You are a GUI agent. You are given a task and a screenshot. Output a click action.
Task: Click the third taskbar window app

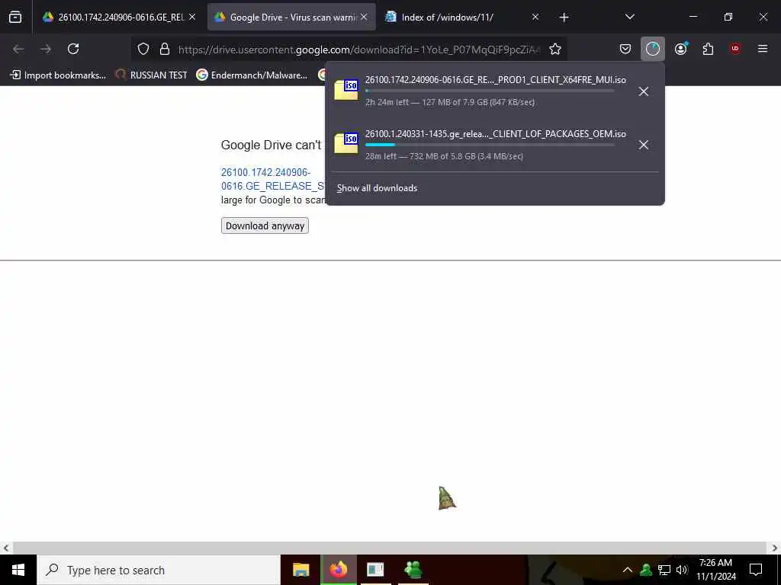[x=375, y=570]
